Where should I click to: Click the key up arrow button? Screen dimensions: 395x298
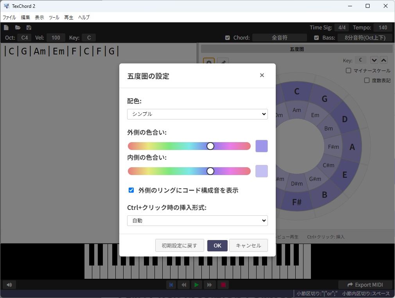[384, 60]
